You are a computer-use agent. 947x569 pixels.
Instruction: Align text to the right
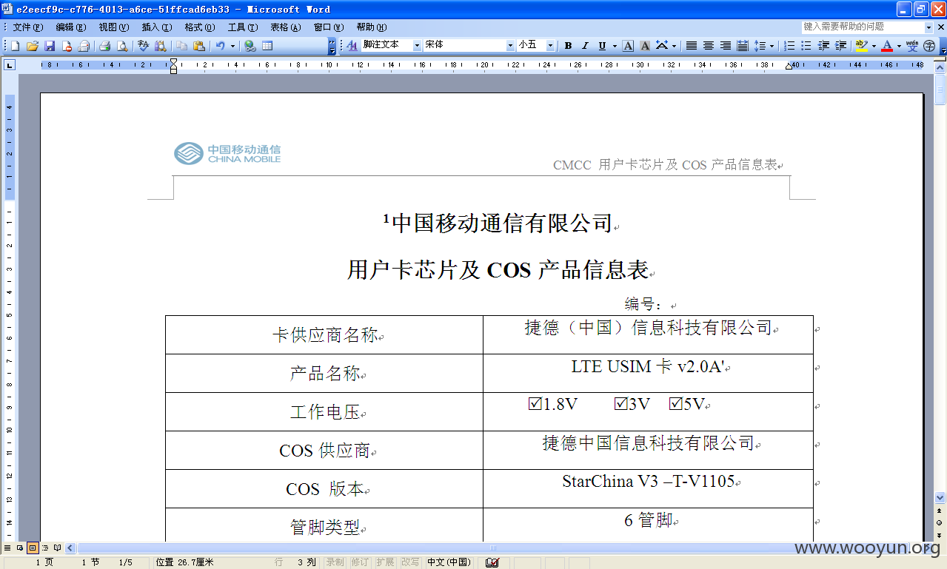[726, 46]
